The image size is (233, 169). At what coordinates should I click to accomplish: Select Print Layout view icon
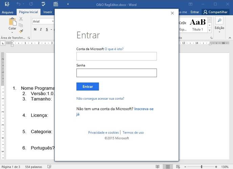click(168, 167)
